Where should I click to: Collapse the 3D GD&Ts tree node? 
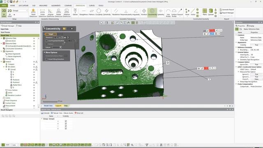[x=4, y=67]
